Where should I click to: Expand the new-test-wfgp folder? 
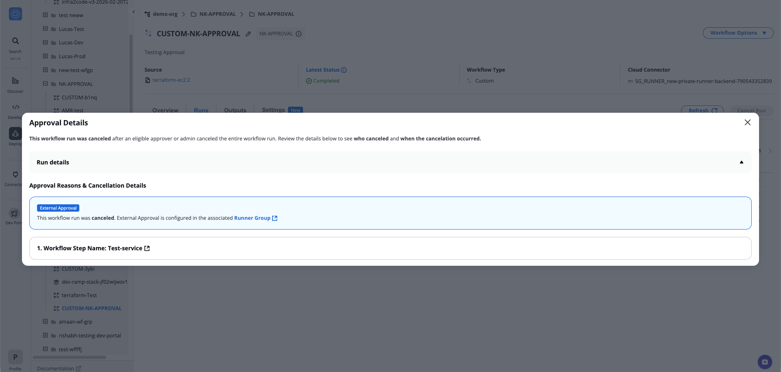coord(45,70)
